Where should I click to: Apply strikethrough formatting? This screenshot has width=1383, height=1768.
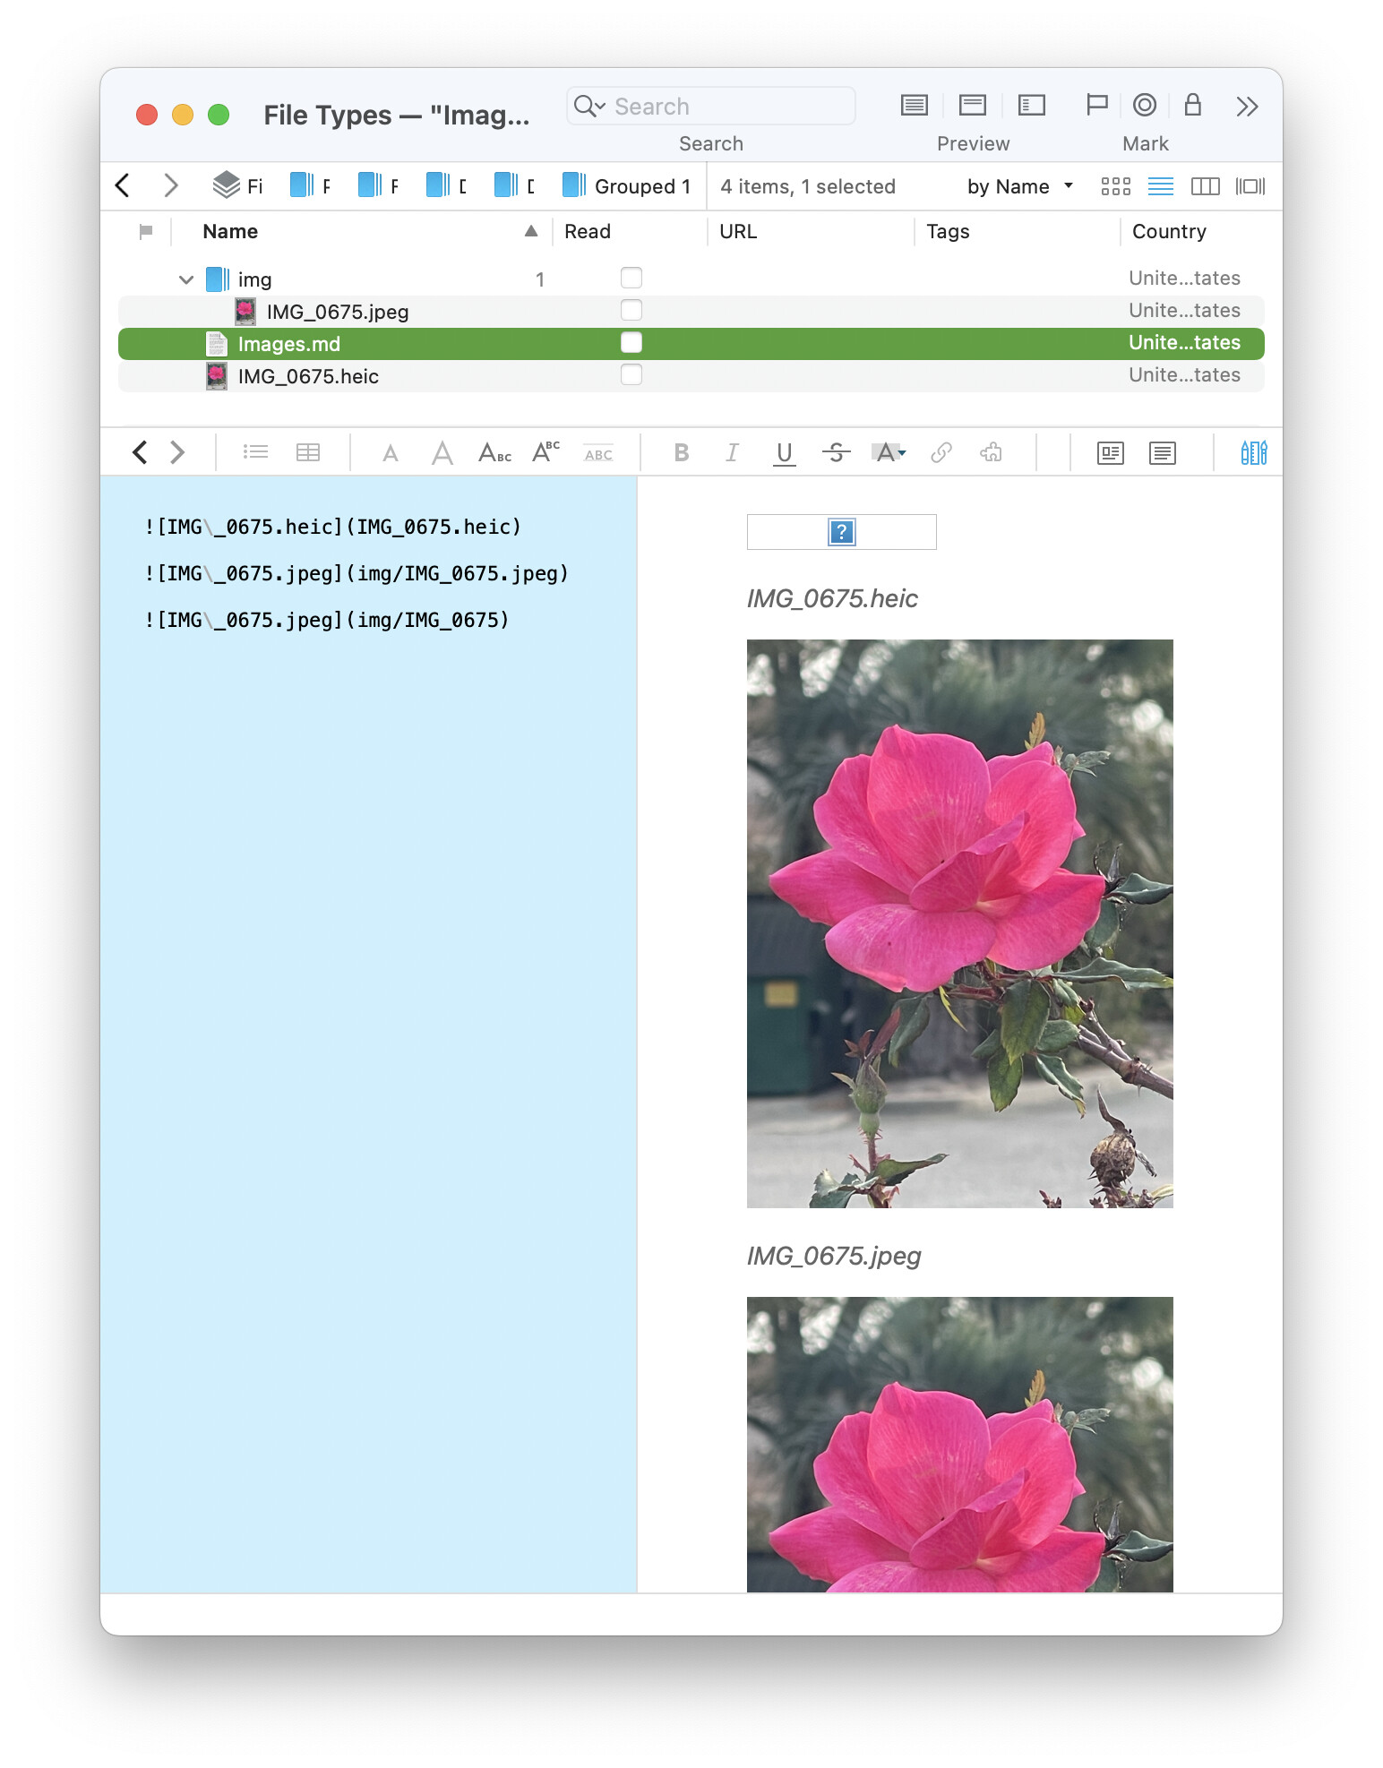(836, 453)
